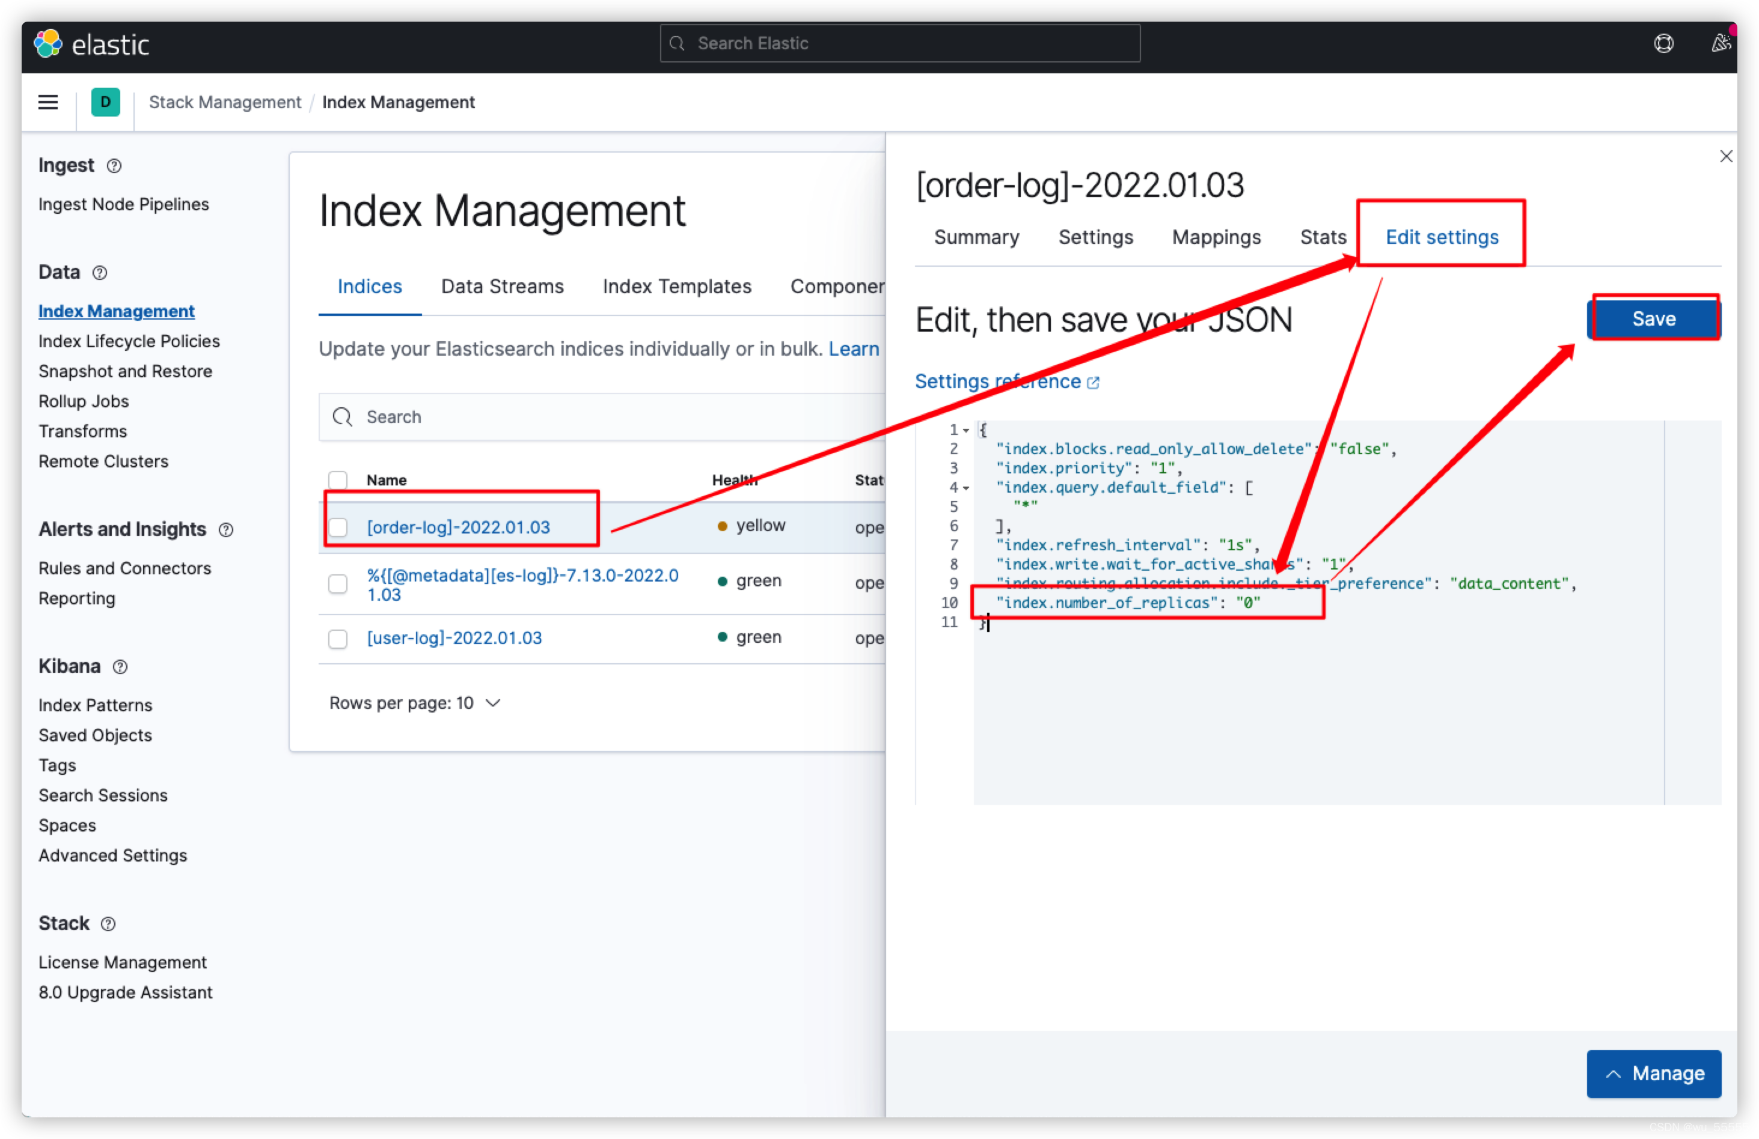Image resolution: width=1759 pixels, height=1139 pixels.
Task: Switch to the Mappings tab
Action: (1216, 237)
